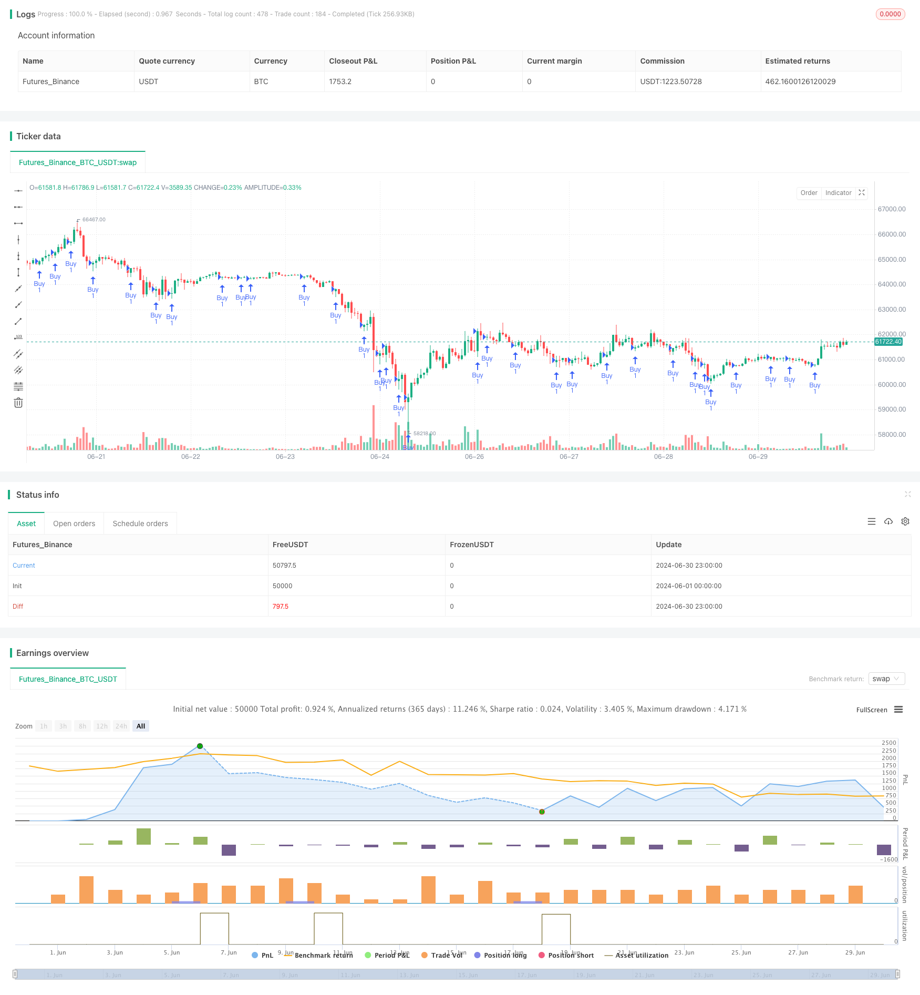
Task: Toggle Period P&L series in legend
Action: 387,955
